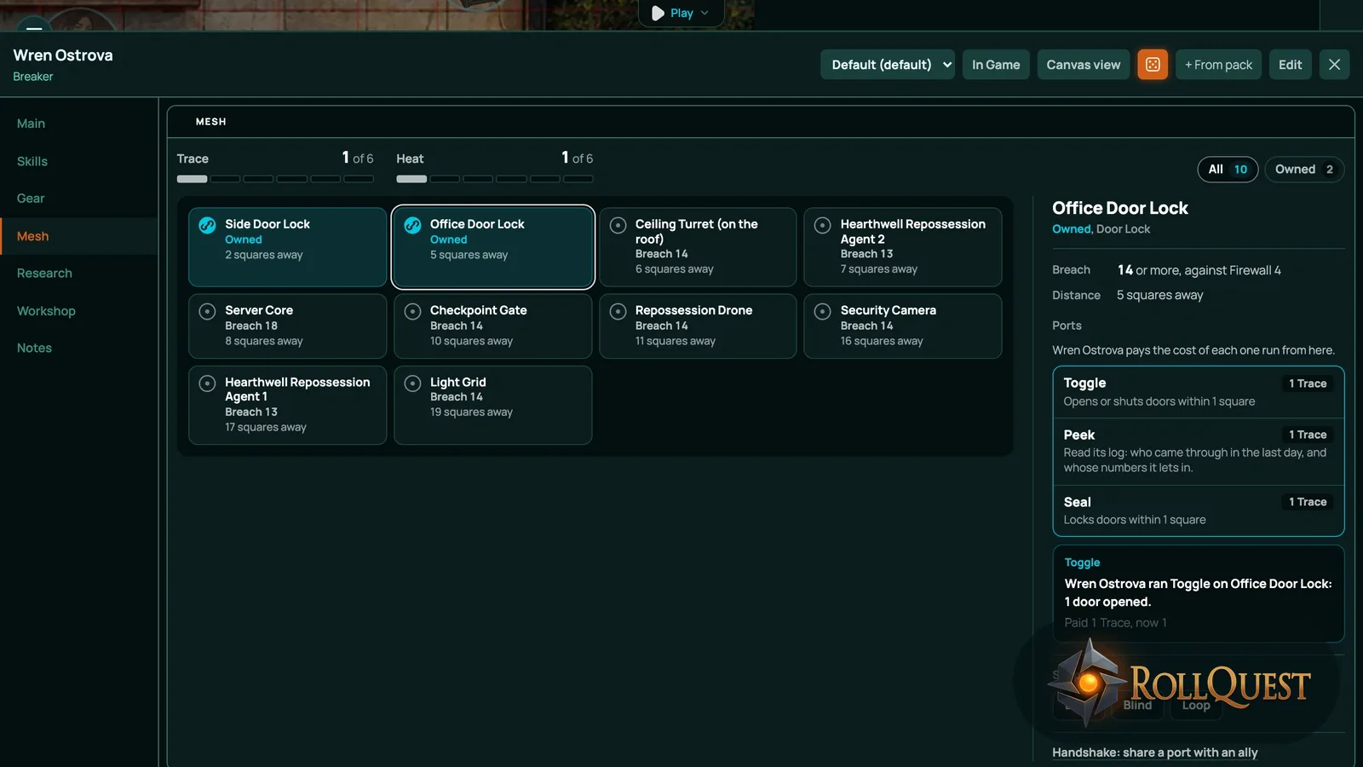Click Hearthwell Repossession Agent 1 target icon
Viewport: 1363px width, 767px height.
207,383
